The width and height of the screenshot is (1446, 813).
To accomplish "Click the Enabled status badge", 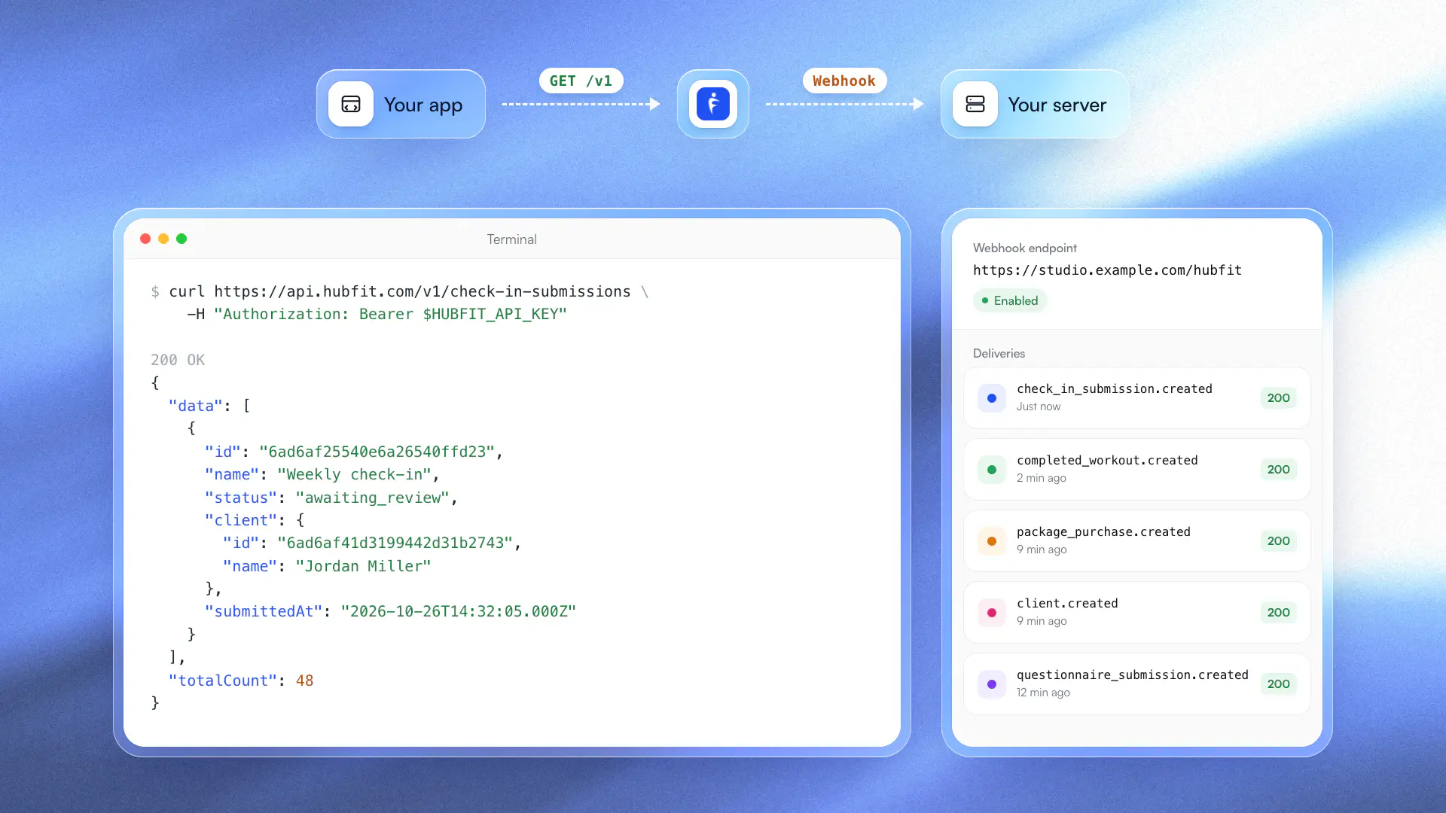I will tap(1010, 300).
